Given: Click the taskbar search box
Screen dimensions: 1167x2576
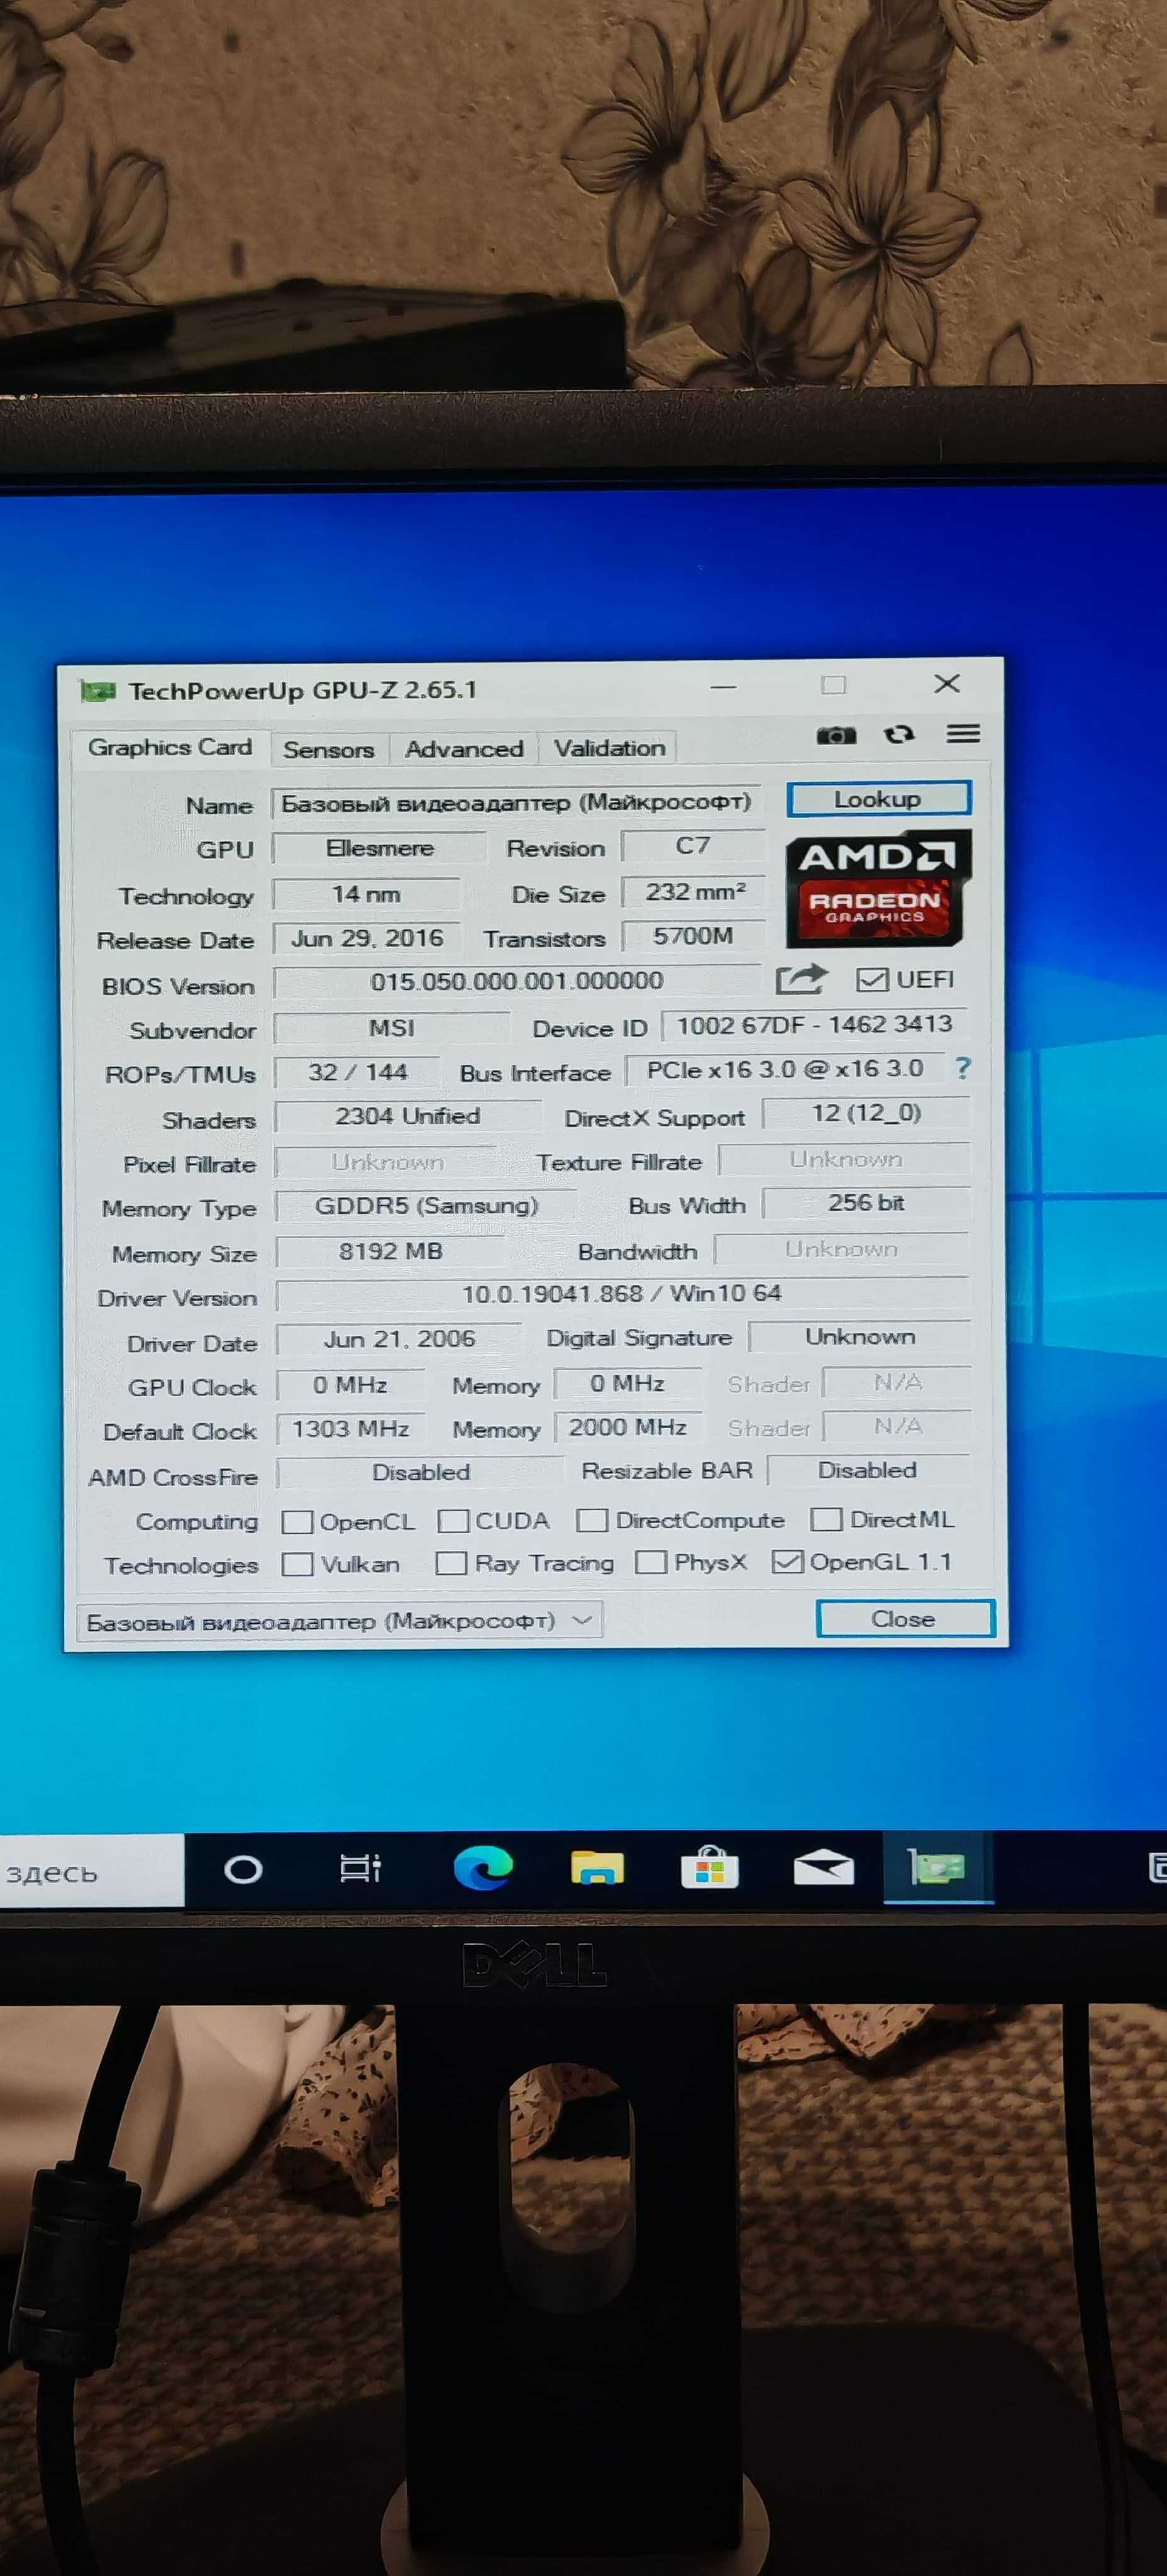Looking at the screenshot, I should pos(92,1871).
